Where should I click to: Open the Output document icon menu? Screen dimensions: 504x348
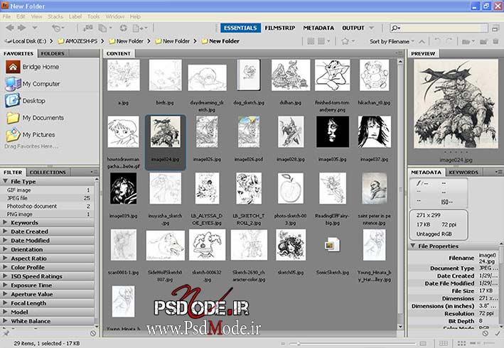tap(139, 28)
